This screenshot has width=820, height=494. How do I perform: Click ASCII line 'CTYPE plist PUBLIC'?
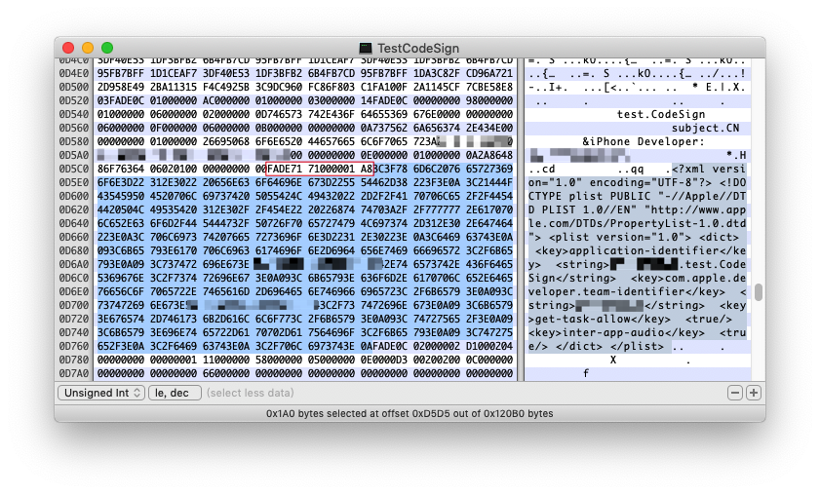pyautogui.click(x=637, y=196)
